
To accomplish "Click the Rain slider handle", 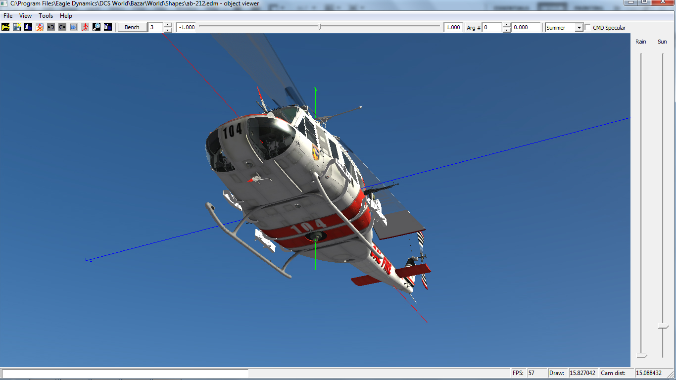I will pyautogui.click(x=641, y=356).
